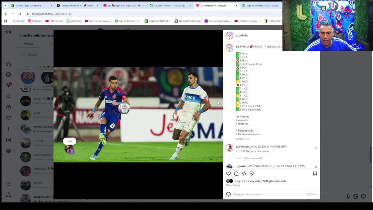Open Instagram Home in the sidebar
Viewport: 373px width, 210px height.
8,64
